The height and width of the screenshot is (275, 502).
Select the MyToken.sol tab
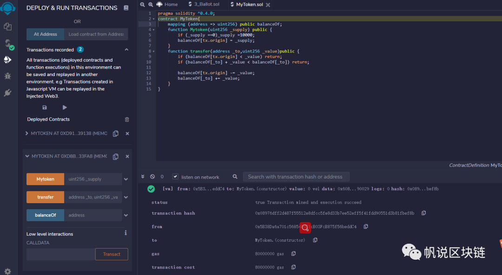point(247,5)
